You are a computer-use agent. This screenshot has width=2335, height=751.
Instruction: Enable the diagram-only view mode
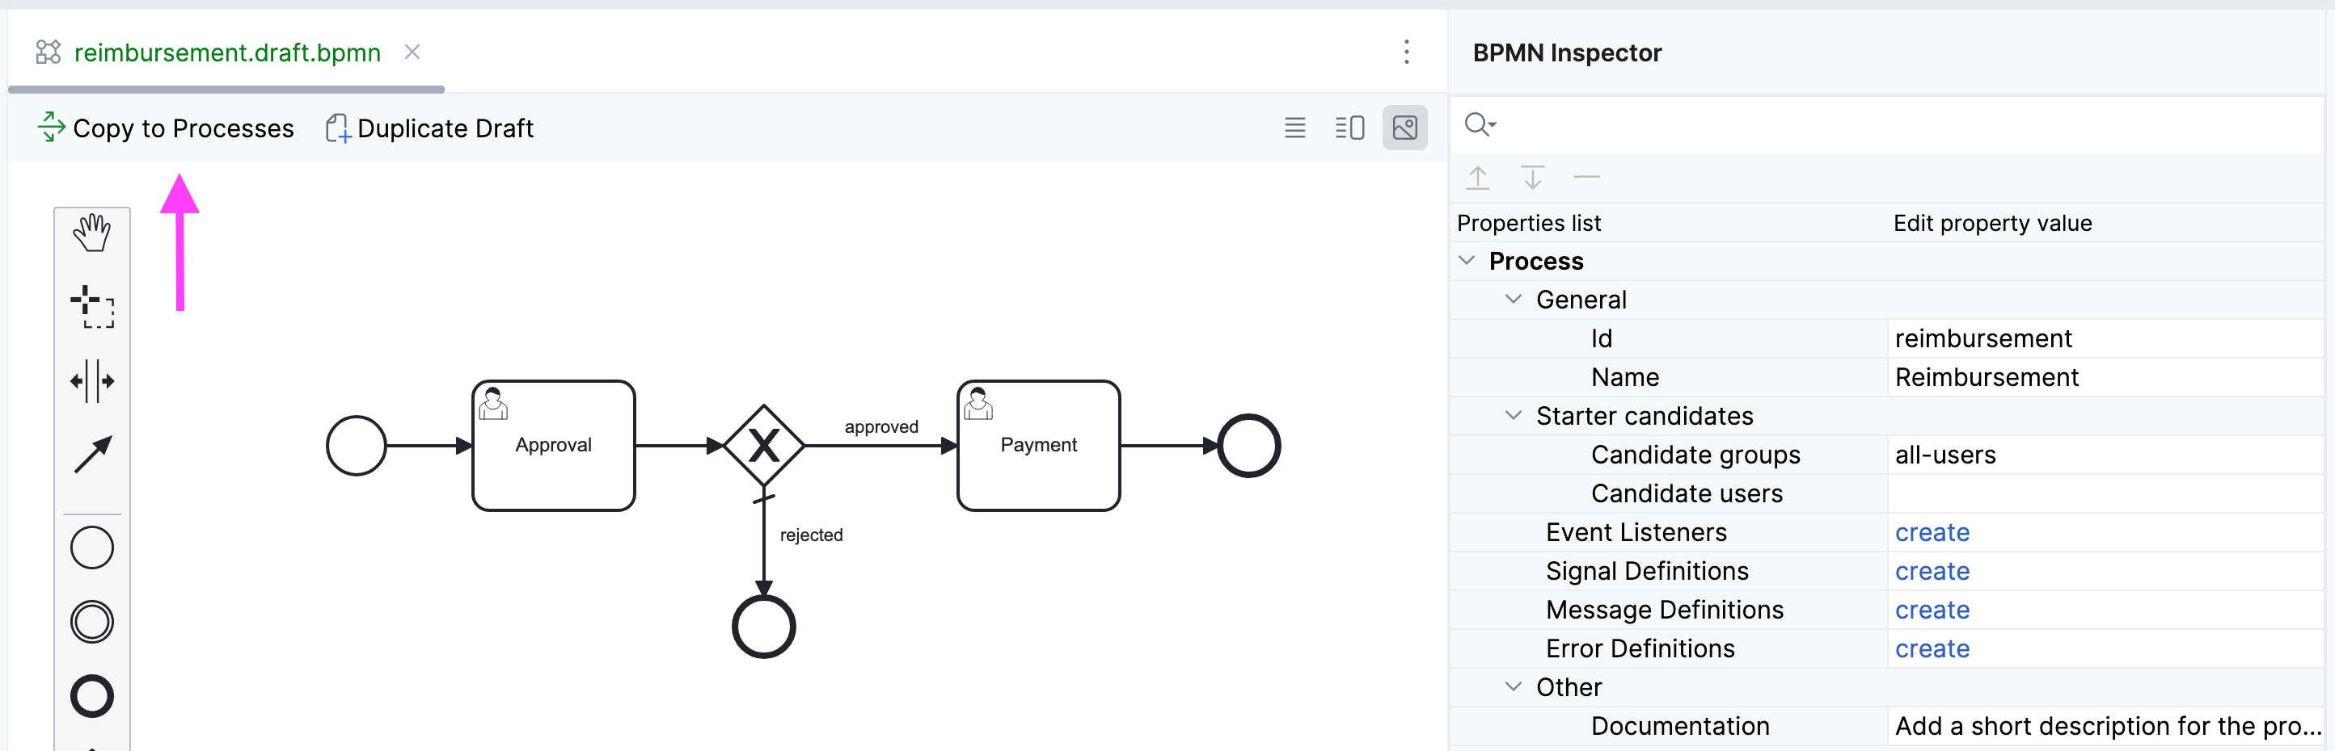tap(1404, 128)
